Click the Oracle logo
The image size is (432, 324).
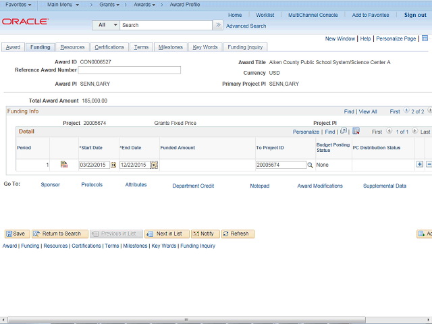[x=26, y=22]
